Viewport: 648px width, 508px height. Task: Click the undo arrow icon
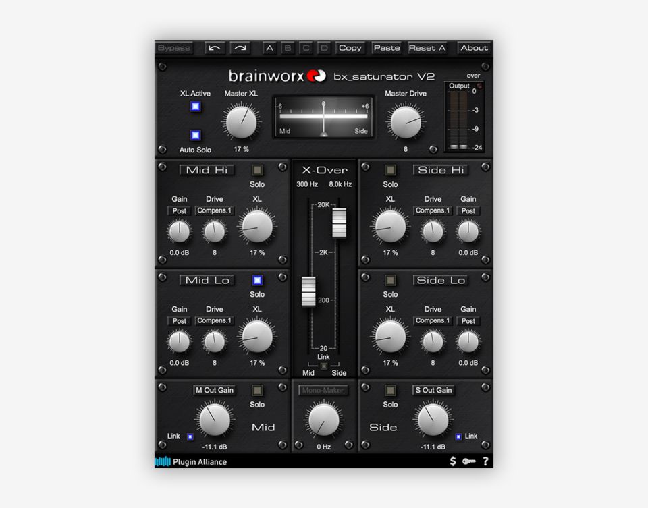(215, 48)
